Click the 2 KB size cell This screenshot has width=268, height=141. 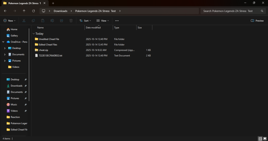click(148, 55)
